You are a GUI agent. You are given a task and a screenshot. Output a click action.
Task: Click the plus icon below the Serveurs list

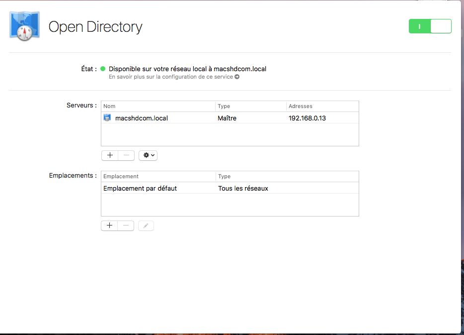tap(109, 155)
